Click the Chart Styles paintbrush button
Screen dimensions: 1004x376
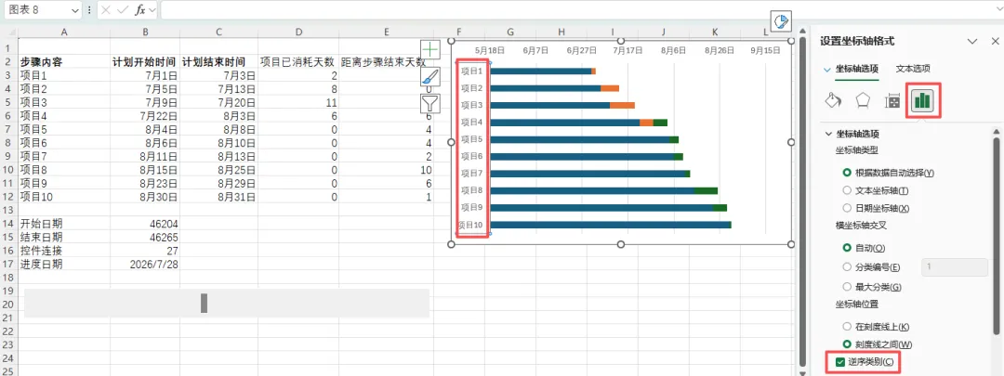[430, 76]
